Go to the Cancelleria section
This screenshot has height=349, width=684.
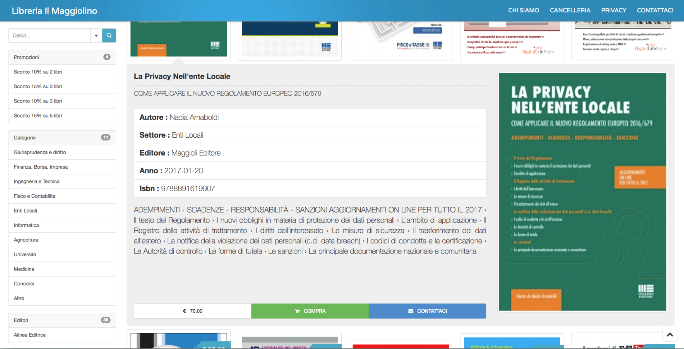570,10
